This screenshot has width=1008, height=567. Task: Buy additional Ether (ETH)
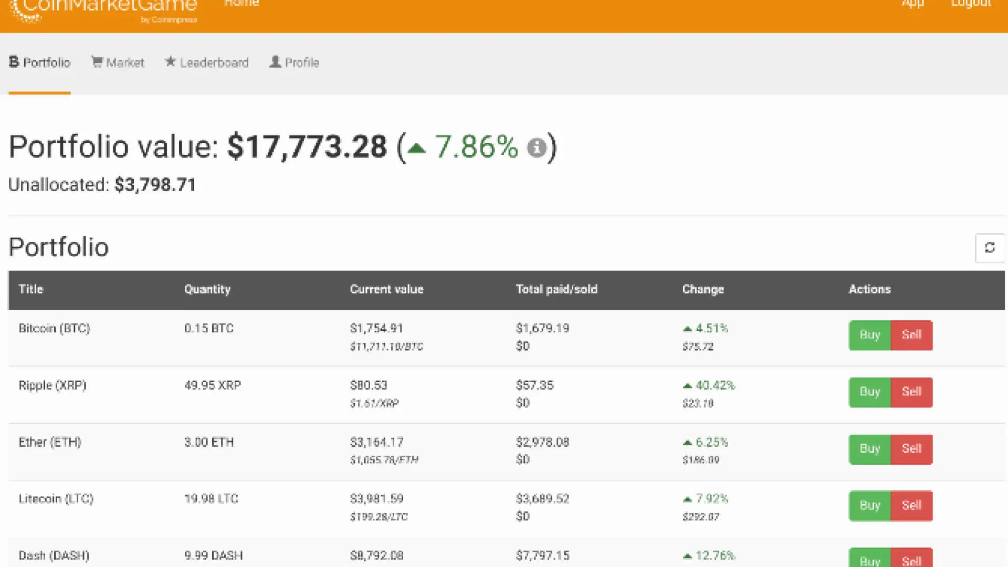869,449
